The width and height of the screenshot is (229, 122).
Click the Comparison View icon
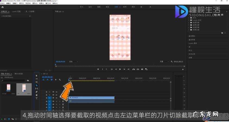click(146, 69)
